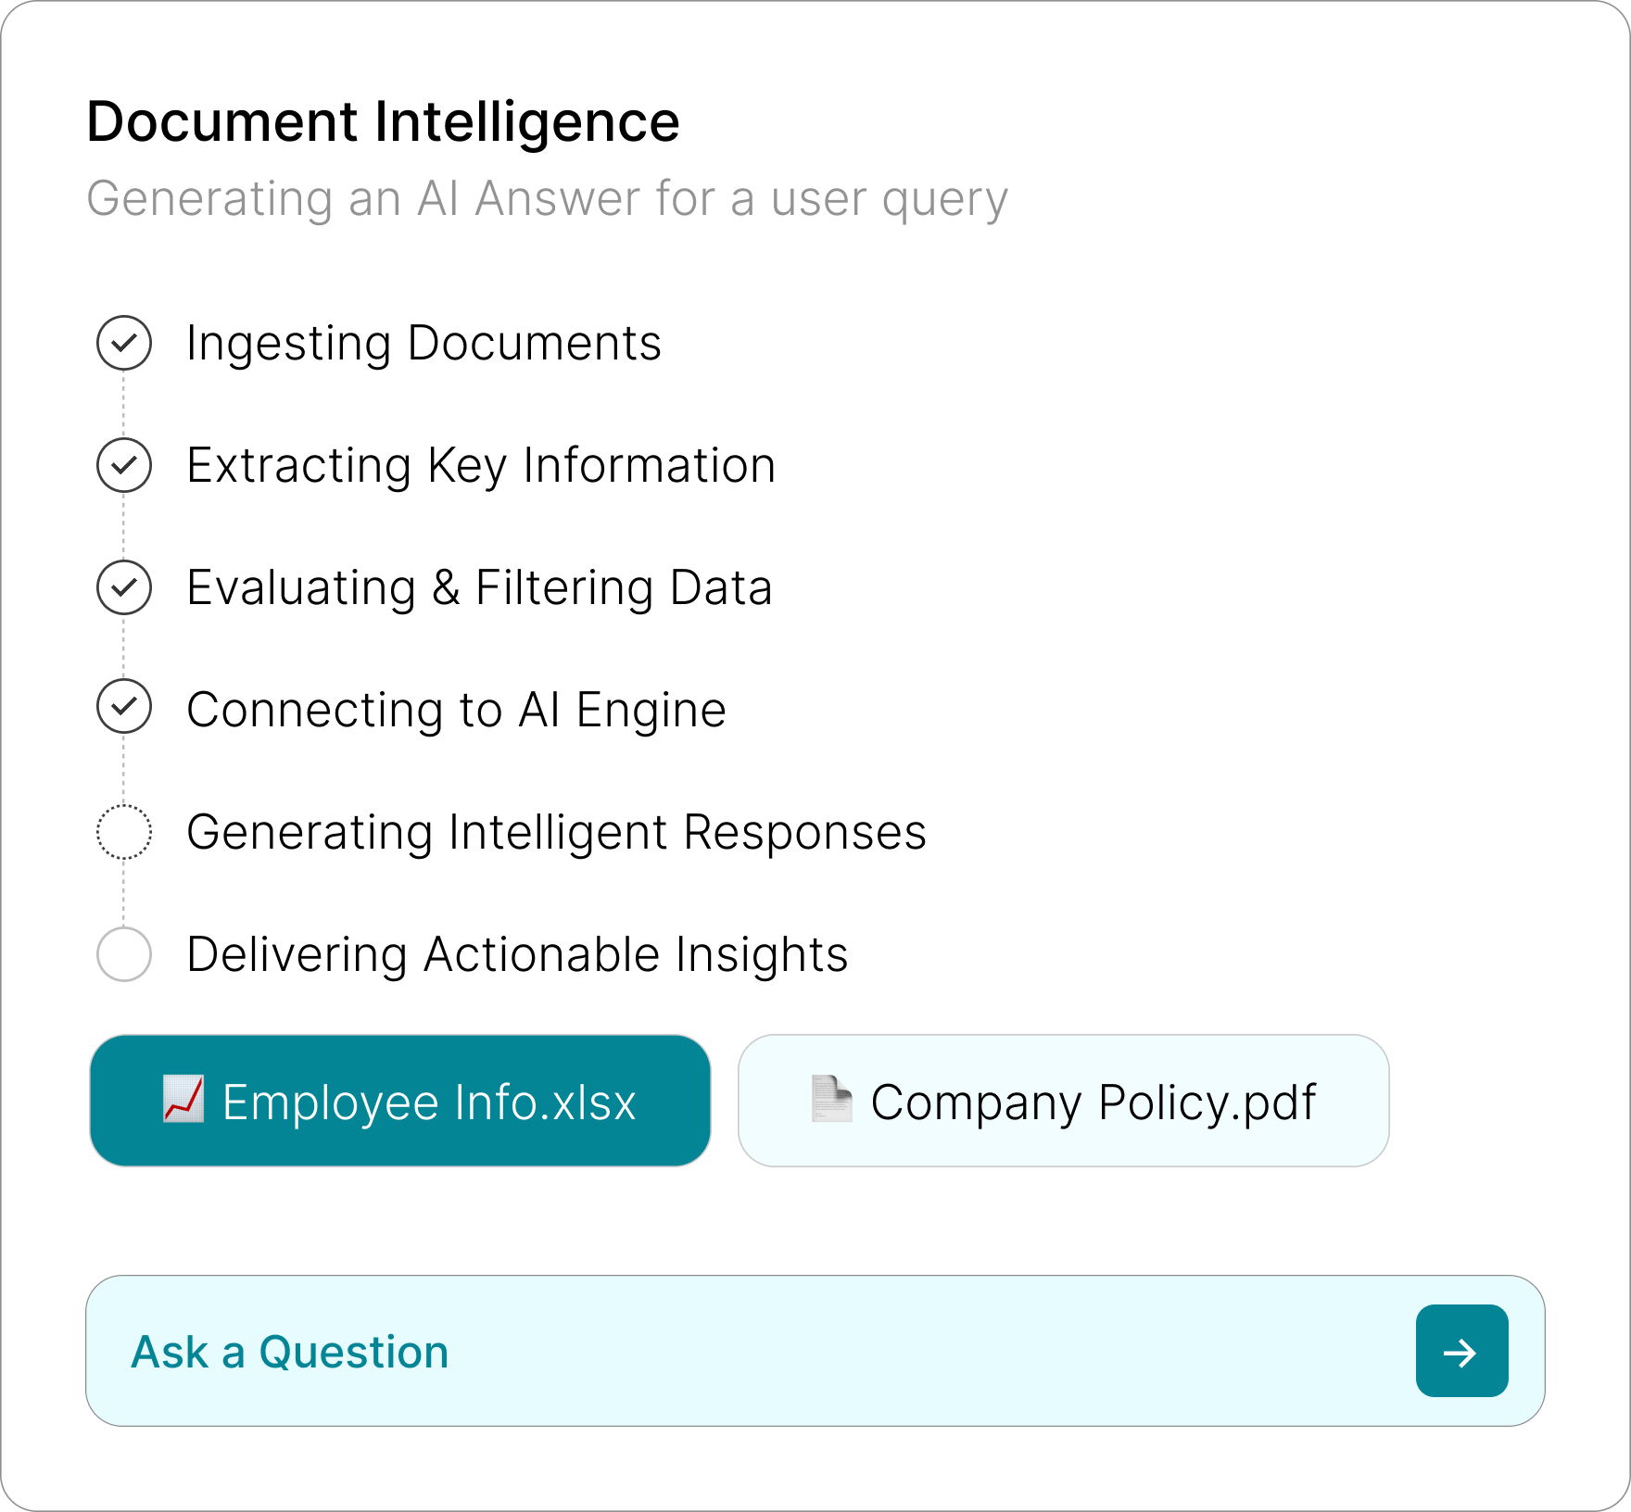Click the document icon on Company Policy.pdf
Viewport: 1631px width, 1512px height.
point(831,1099)
